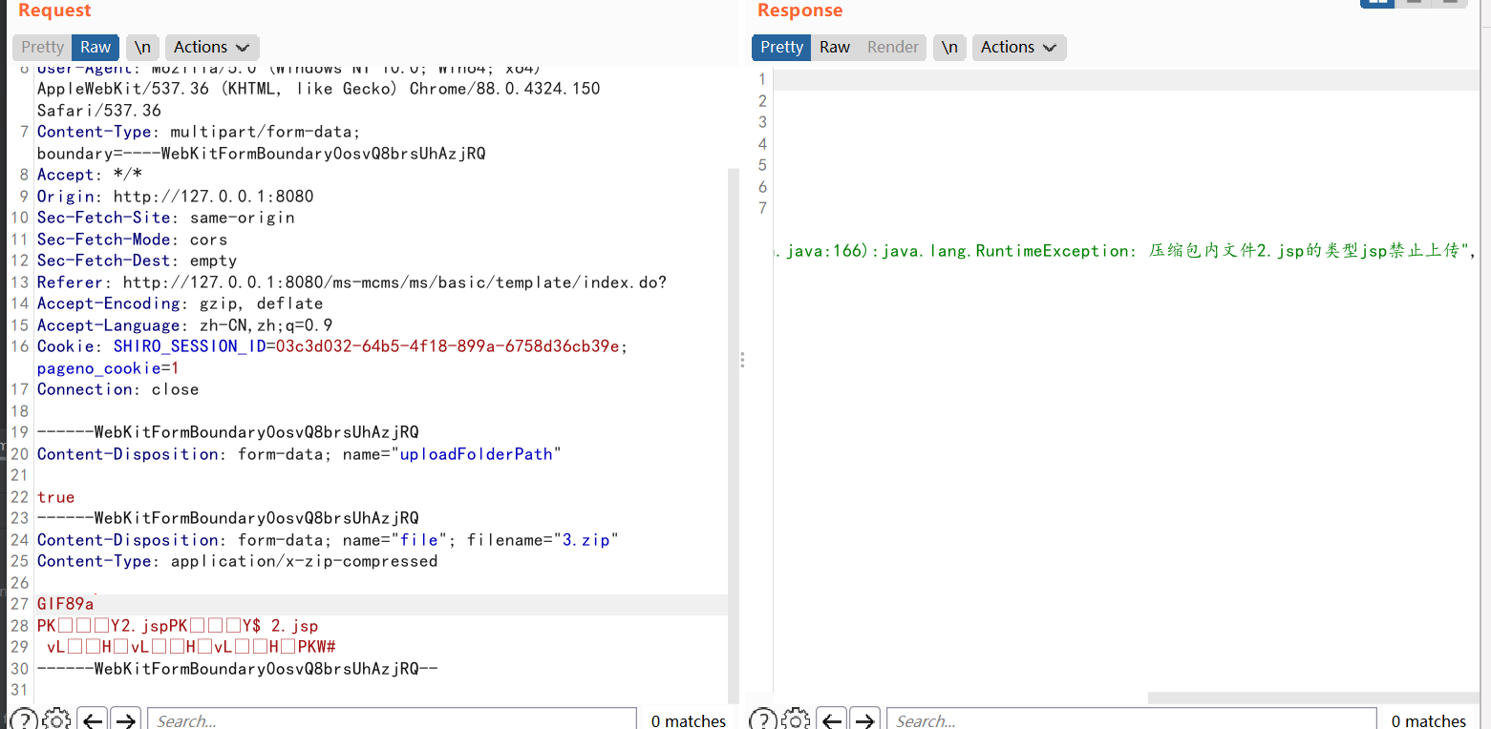
Task: Go to previous match in Response search
Action: click(832, 719)
